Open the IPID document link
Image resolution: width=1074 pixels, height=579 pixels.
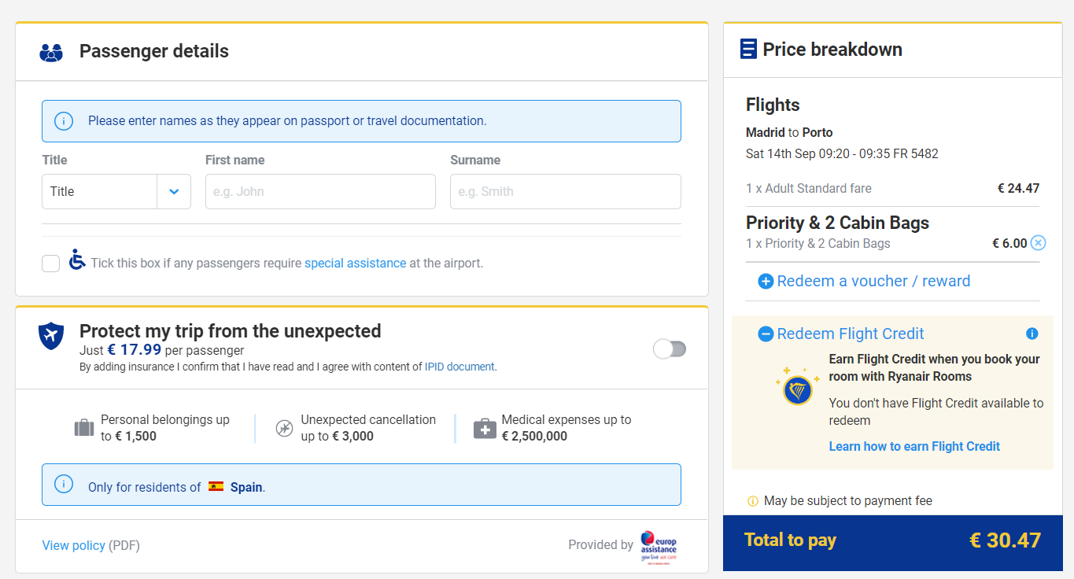pyautogui.click(x=459, y=367)
